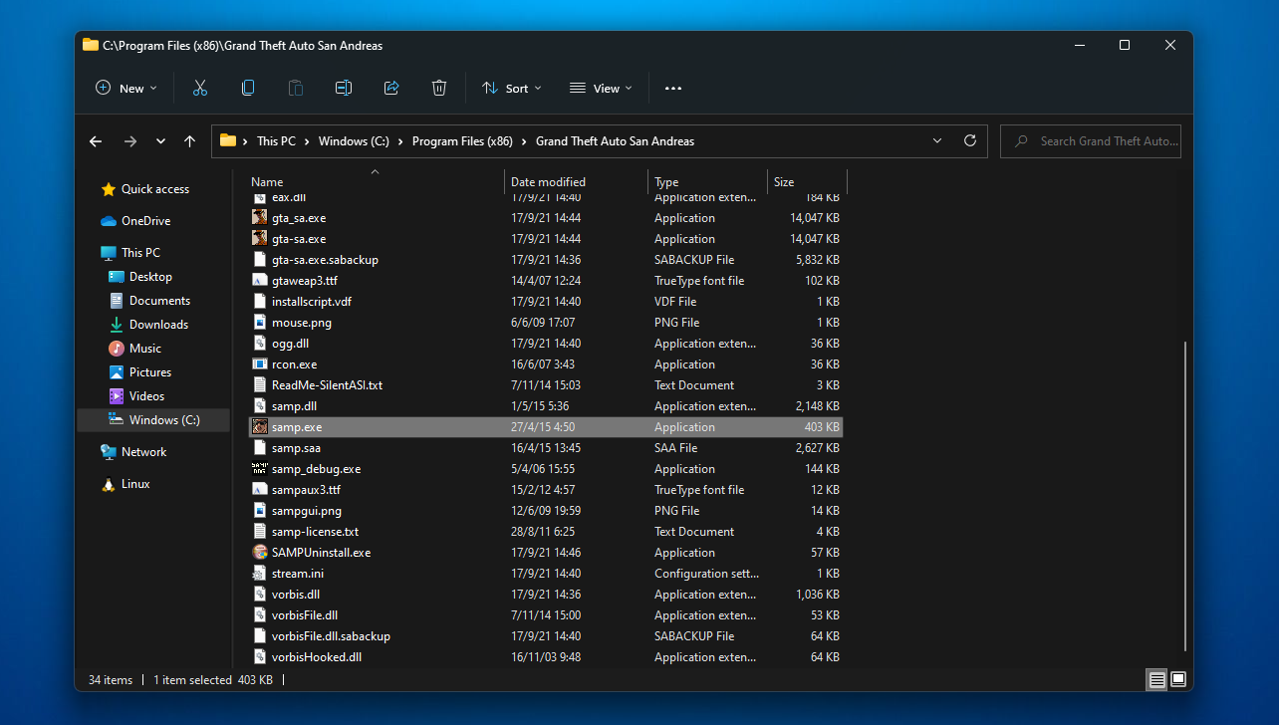Delete samp.exe using the trash icon
Image resolution: width=1279 pixels, height=725 pixels.
tap(438, 88)
